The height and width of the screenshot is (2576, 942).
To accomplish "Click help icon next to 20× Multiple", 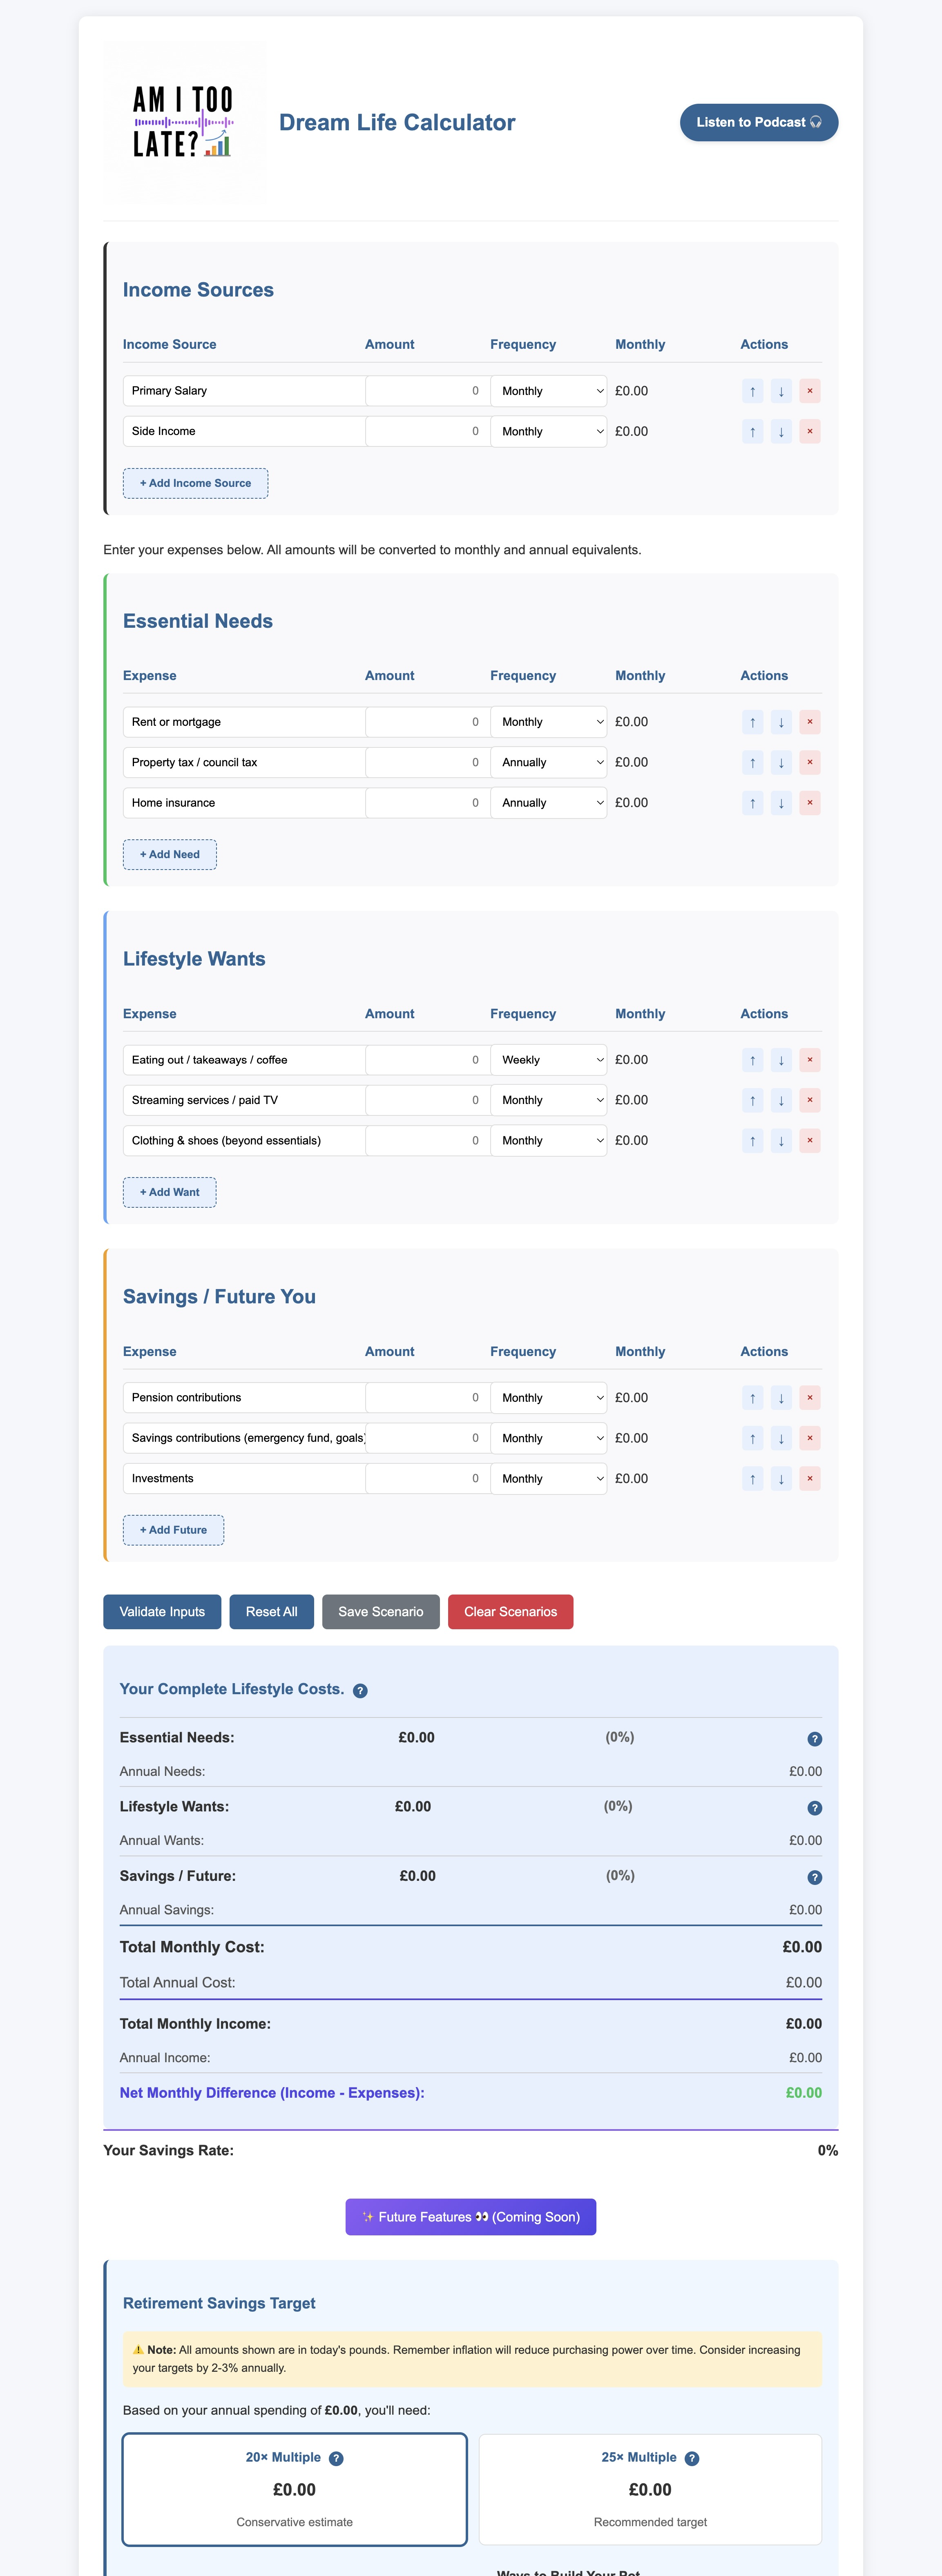I will coord(336,2458).
